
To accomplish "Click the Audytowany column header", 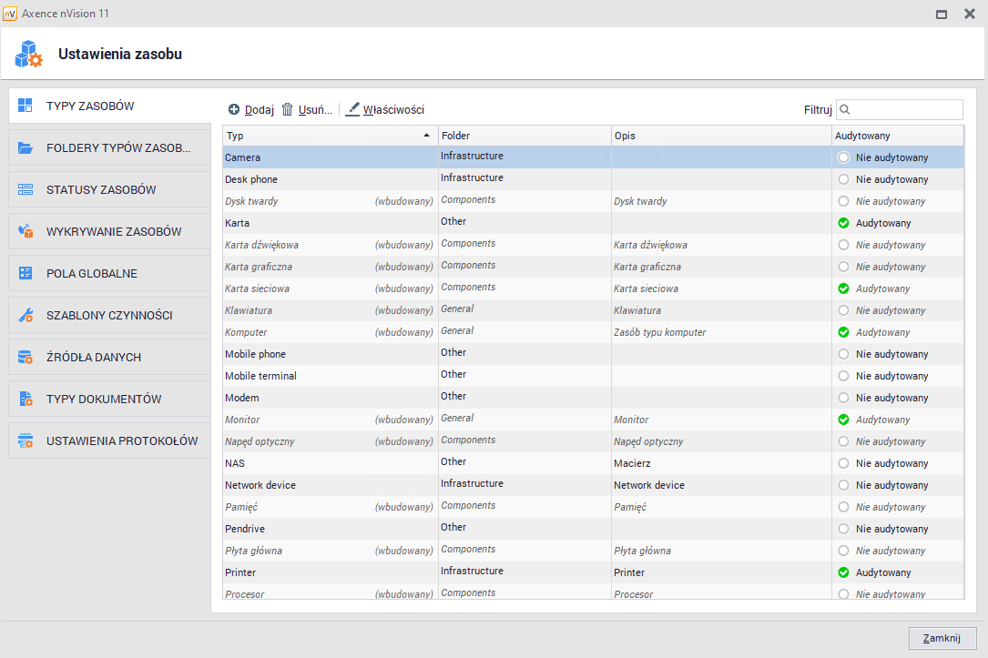I will coord(896,136).
